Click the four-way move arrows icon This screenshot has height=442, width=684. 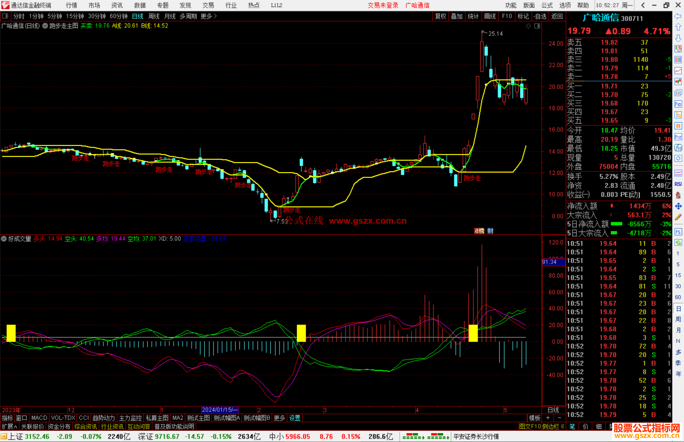point(678,206)
